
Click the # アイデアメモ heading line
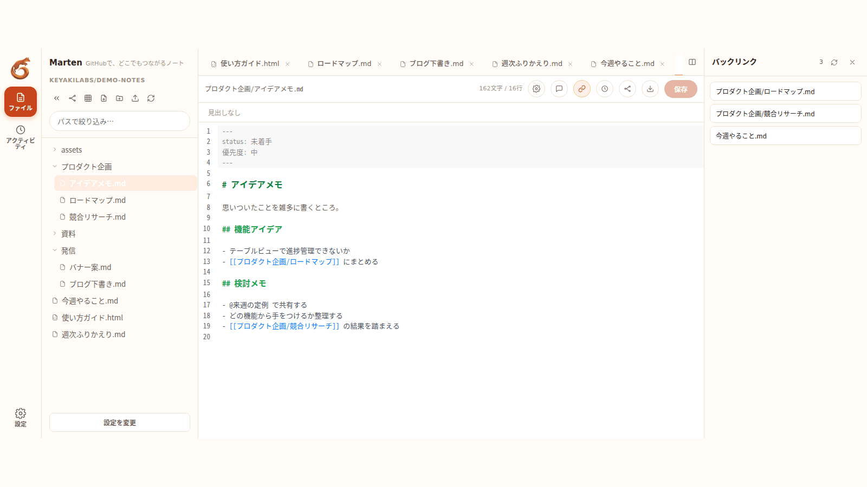252,185
